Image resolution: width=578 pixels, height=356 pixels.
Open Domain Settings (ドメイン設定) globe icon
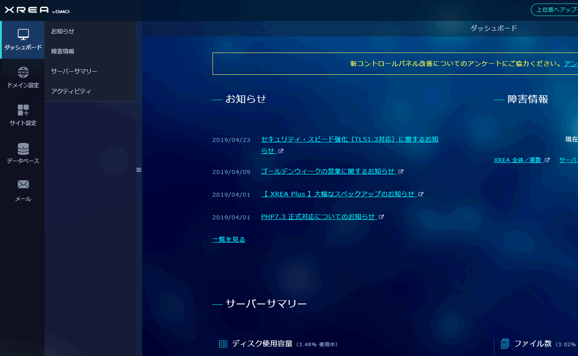point(23,73)
